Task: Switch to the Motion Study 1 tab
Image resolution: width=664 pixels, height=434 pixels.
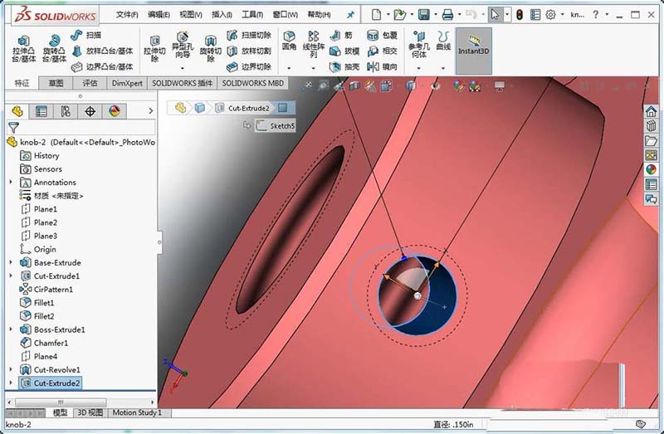Action: pyautogui.click(x=137, y=412)
